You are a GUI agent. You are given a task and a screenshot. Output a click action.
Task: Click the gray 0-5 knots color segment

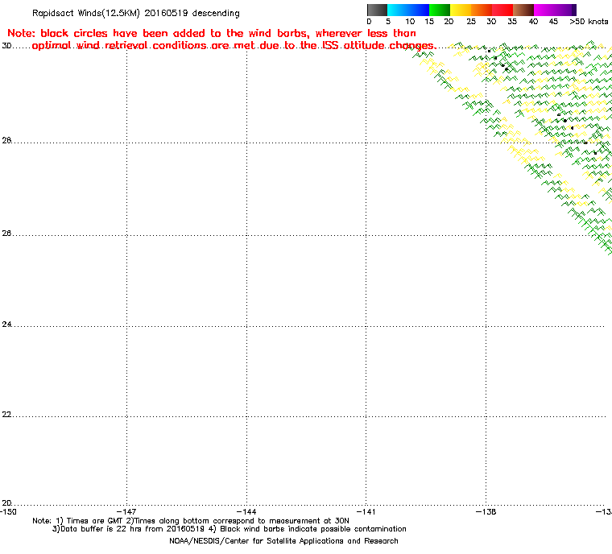point(377,10)
